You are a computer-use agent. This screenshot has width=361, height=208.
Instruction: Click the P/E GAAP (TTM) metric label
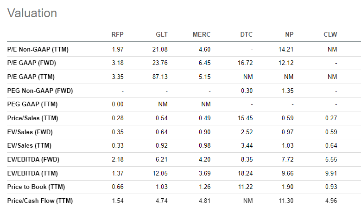click(31, 77)
